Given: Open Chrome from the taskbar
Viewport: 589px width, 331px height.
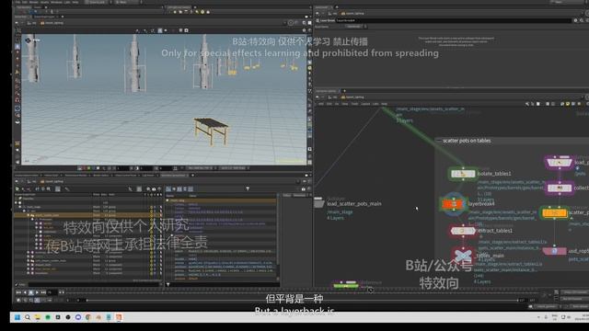Looking at the screenshot, I should [88, 317].
